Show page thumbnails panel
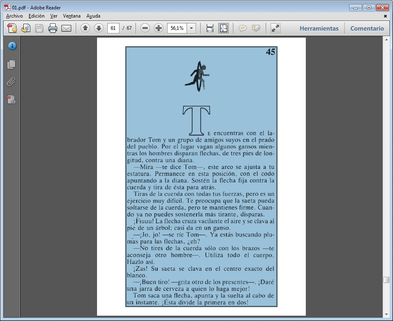This screenshot has width=393, height=321. coord(11,64)
